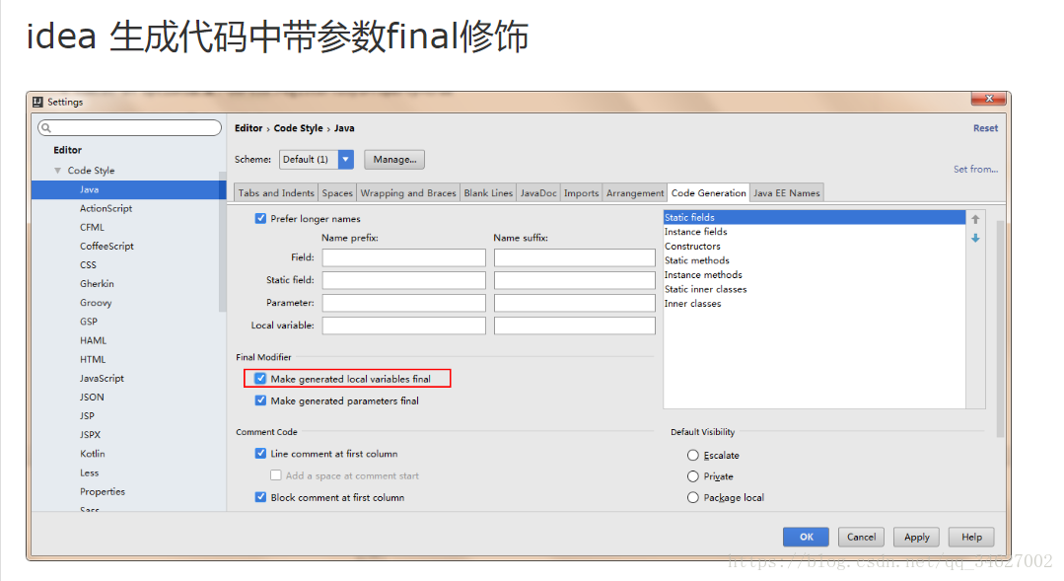Image resolution: width=1064 pixels, height=581 pixels.
Task: Click the right panel vertical scrollbar
Action: click(x=1000, y=329)
